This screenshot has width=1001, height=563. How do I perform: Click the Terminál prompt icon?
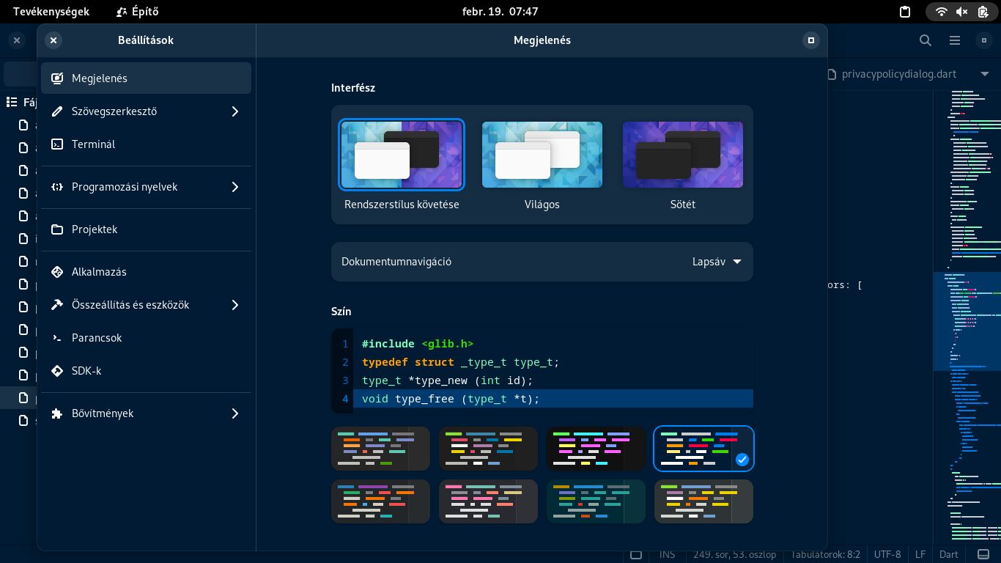click(x=57, y=144)
